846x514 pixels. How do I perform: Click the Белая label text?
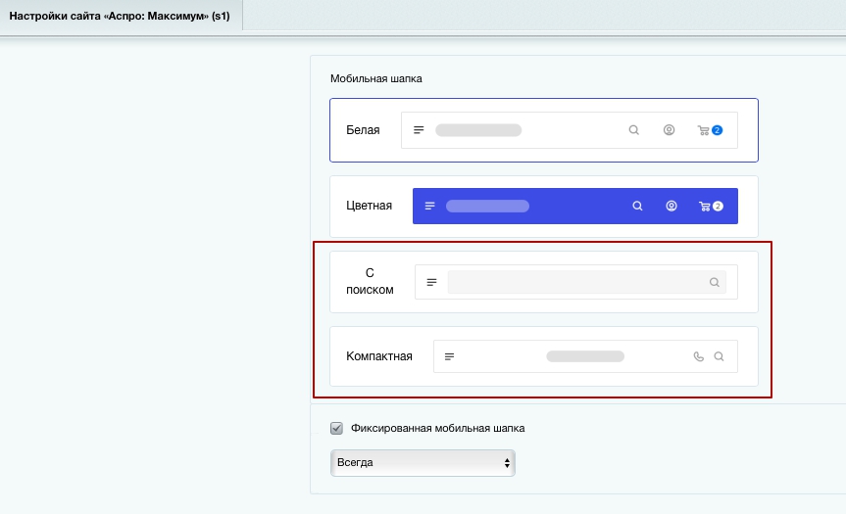pos(363,130)
